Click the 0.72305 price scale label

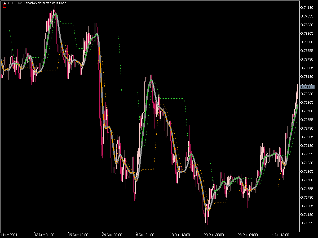tap(307, 137)
